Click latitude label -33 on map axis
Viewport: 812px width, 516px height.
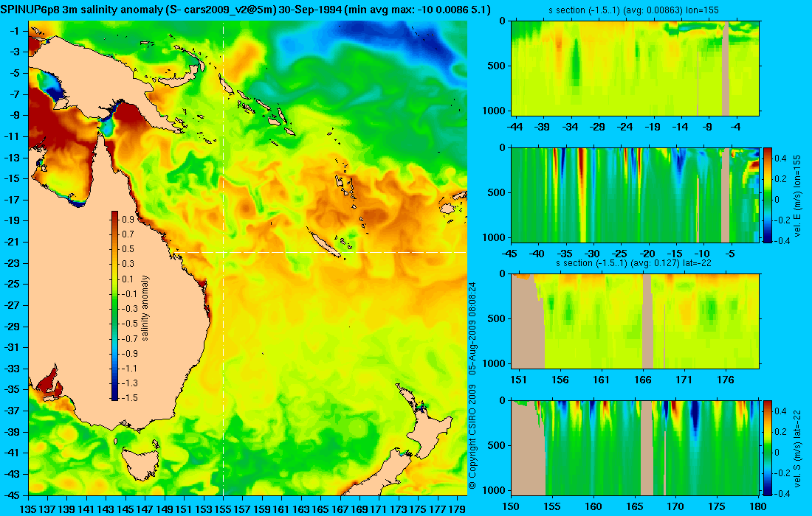pos(12,368)
